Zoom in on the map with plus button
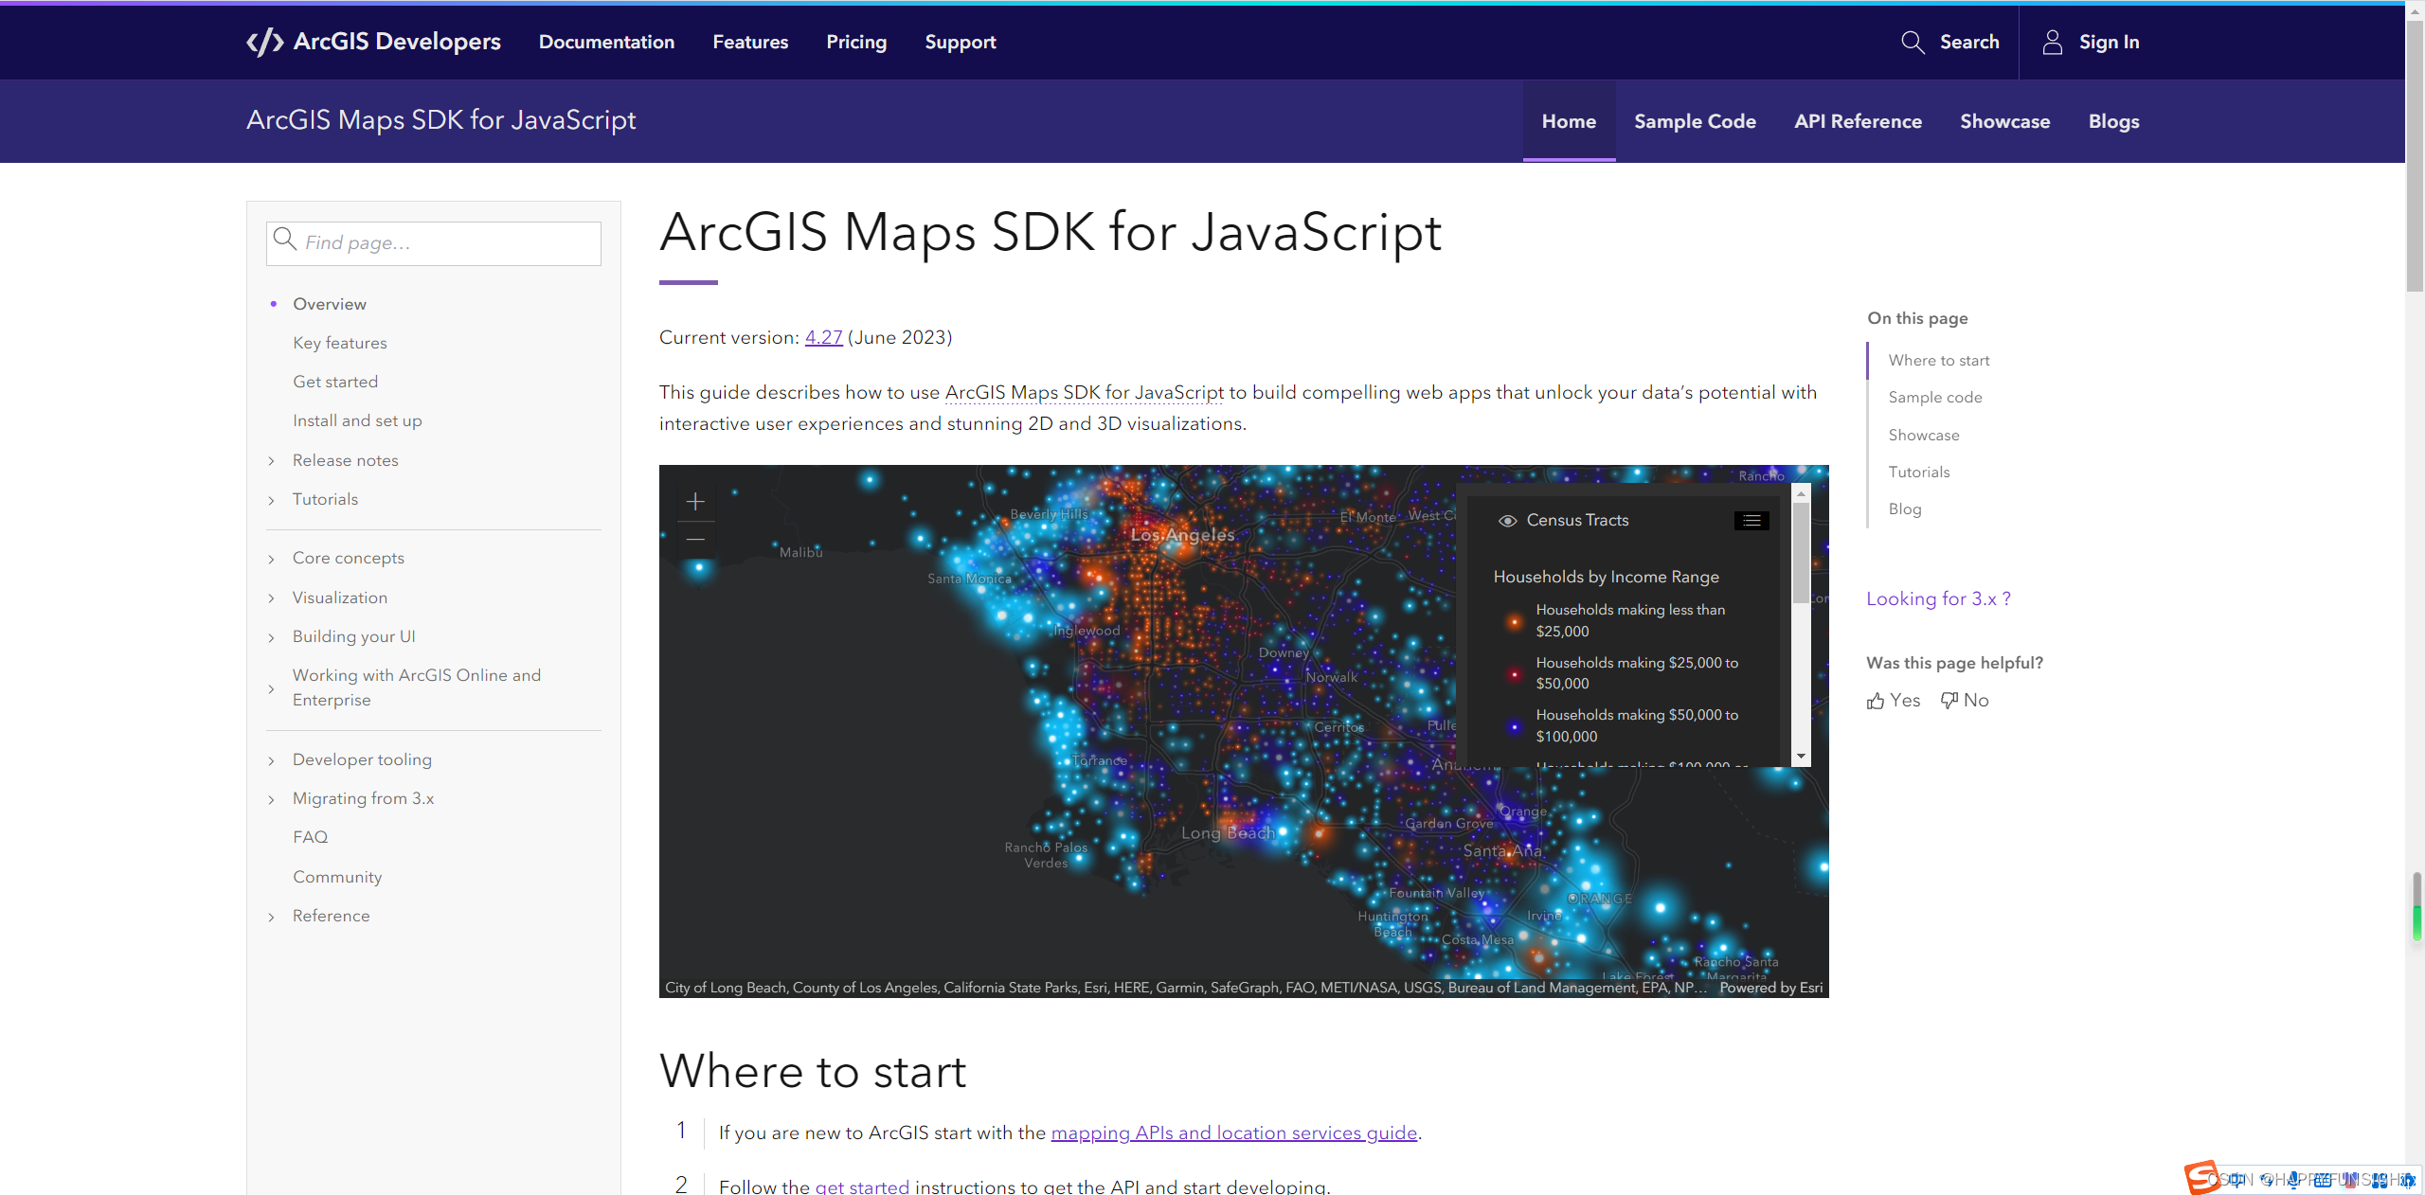The width and height of the screenshot is (2425, 1195). click(x=695, y=501)
